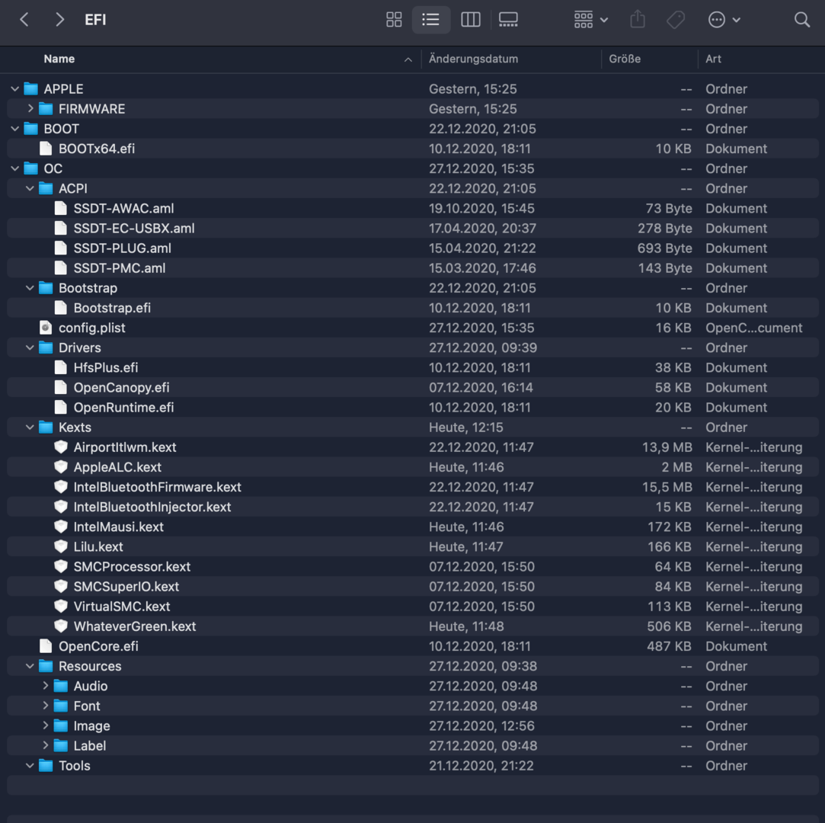Switch to icon grid view
825x823 pixels.
(x=394, y=20)
